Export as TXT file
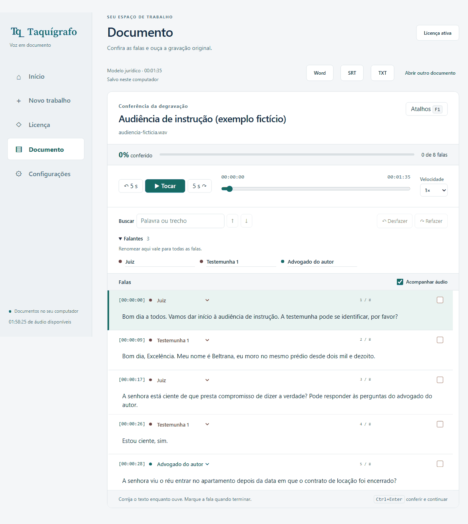Viewport: 468px width, 524px height. (382, 73)
